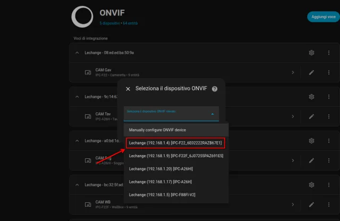Click the Aggiungi voce button
340x221 pixels.
click(x=323, y=17)
